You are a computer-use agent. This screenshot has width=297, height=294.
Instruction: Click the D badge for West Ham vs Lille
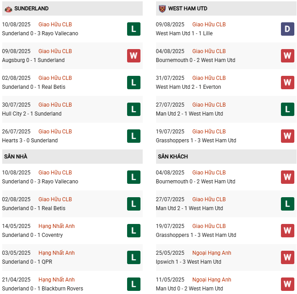coord(287,29)
